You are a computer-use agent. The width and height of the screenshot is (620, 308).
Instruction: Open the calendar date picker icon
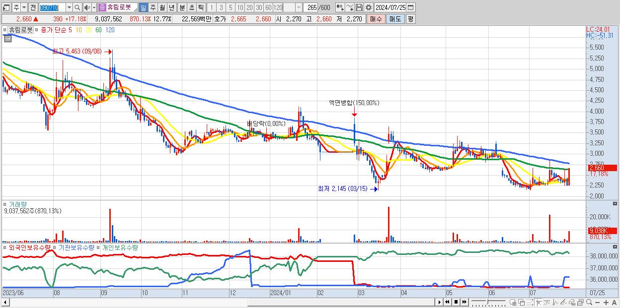[x=410, y=7]
